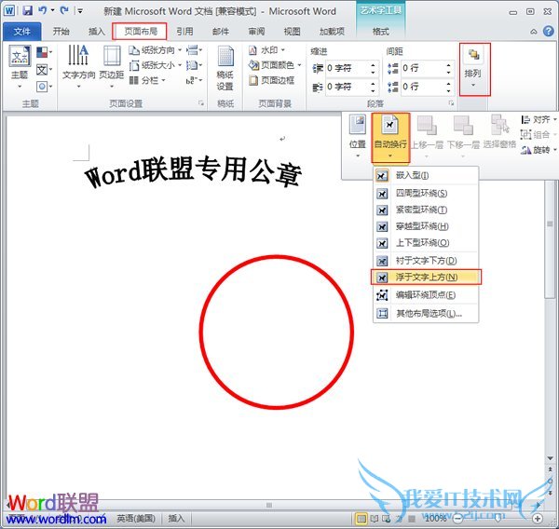Image resolution: width=559 pixels, height=529 pixels.
Task: Switch to Review (审阅) tab
Action: click(257, 32)
